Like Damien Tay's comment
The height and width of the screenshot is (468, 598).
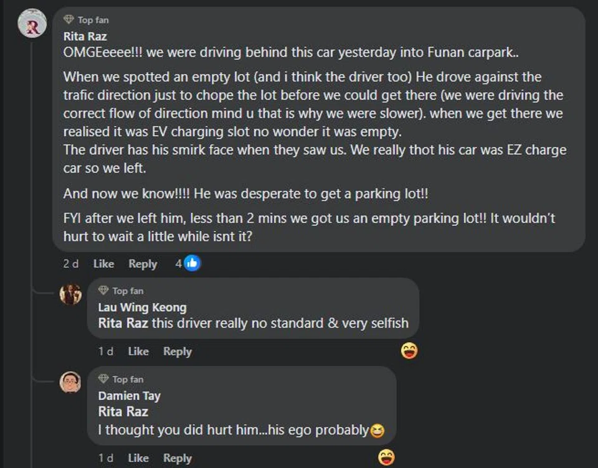(x=138, y=458)
